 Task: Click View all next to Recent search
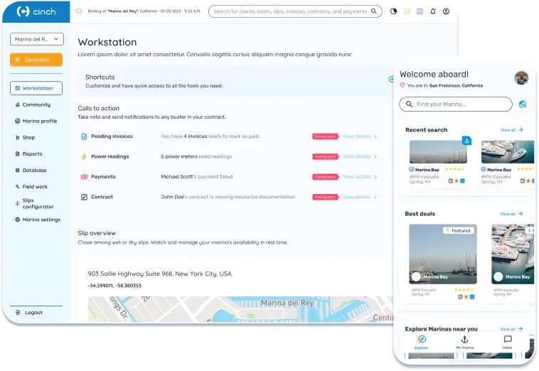511,130
